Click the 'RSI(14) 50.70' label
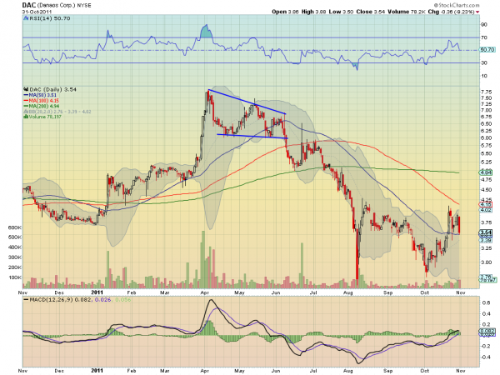Screen dimensions: 500x375 [x=50, y=18]
